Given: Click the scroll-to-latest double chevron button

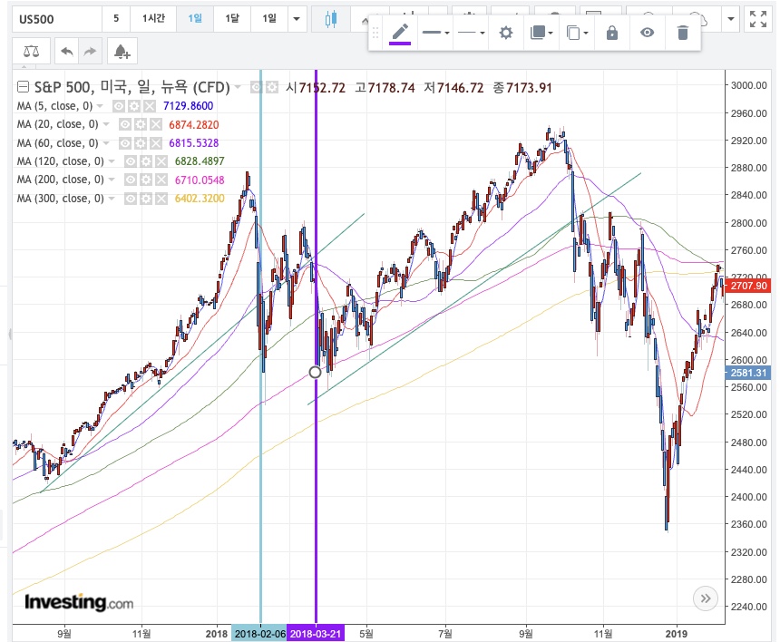Looking at the screenshot, I should point(706,598).
